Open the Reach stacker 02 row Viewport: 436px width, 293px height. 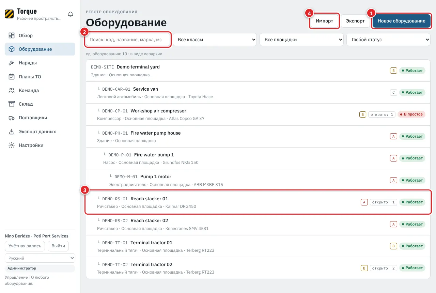point(258,224)
